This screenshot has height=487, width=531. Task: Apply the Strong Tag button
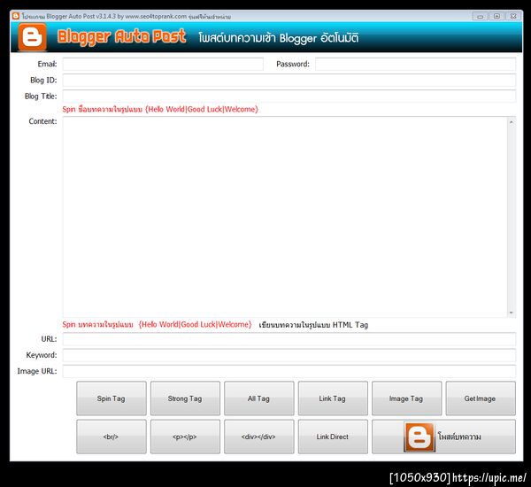point(185,398)
